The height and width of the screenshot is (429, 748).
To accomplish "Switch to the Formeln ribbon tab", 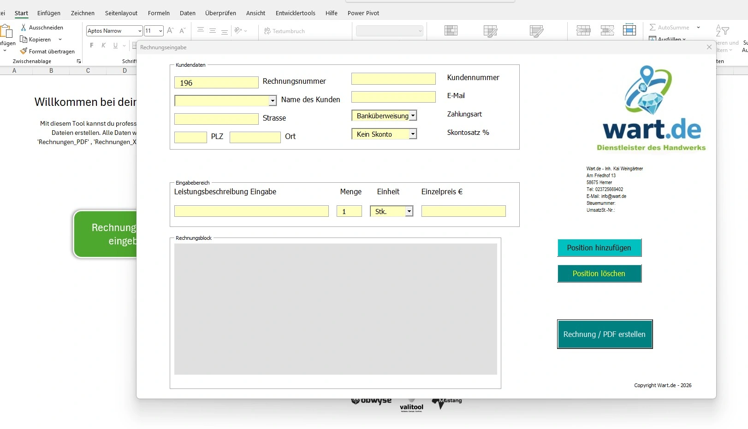I will tap(159, 13).
